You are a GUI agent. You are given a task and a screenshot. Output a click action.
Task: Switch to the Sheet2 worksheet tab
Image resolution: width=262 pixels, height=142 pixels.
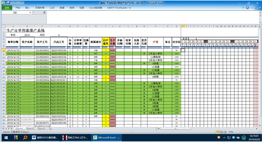coord(30,129)
